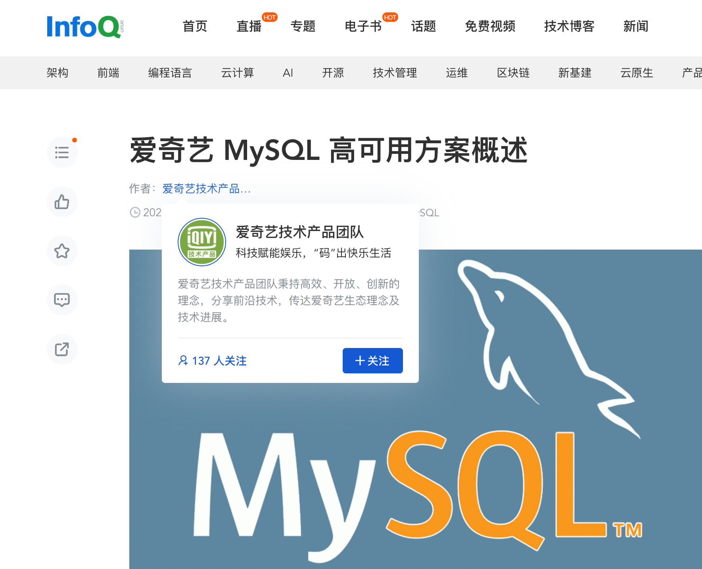Switch to the AI category tab
The width and height of the screenshot is (702, 569).
pos(288,73)
